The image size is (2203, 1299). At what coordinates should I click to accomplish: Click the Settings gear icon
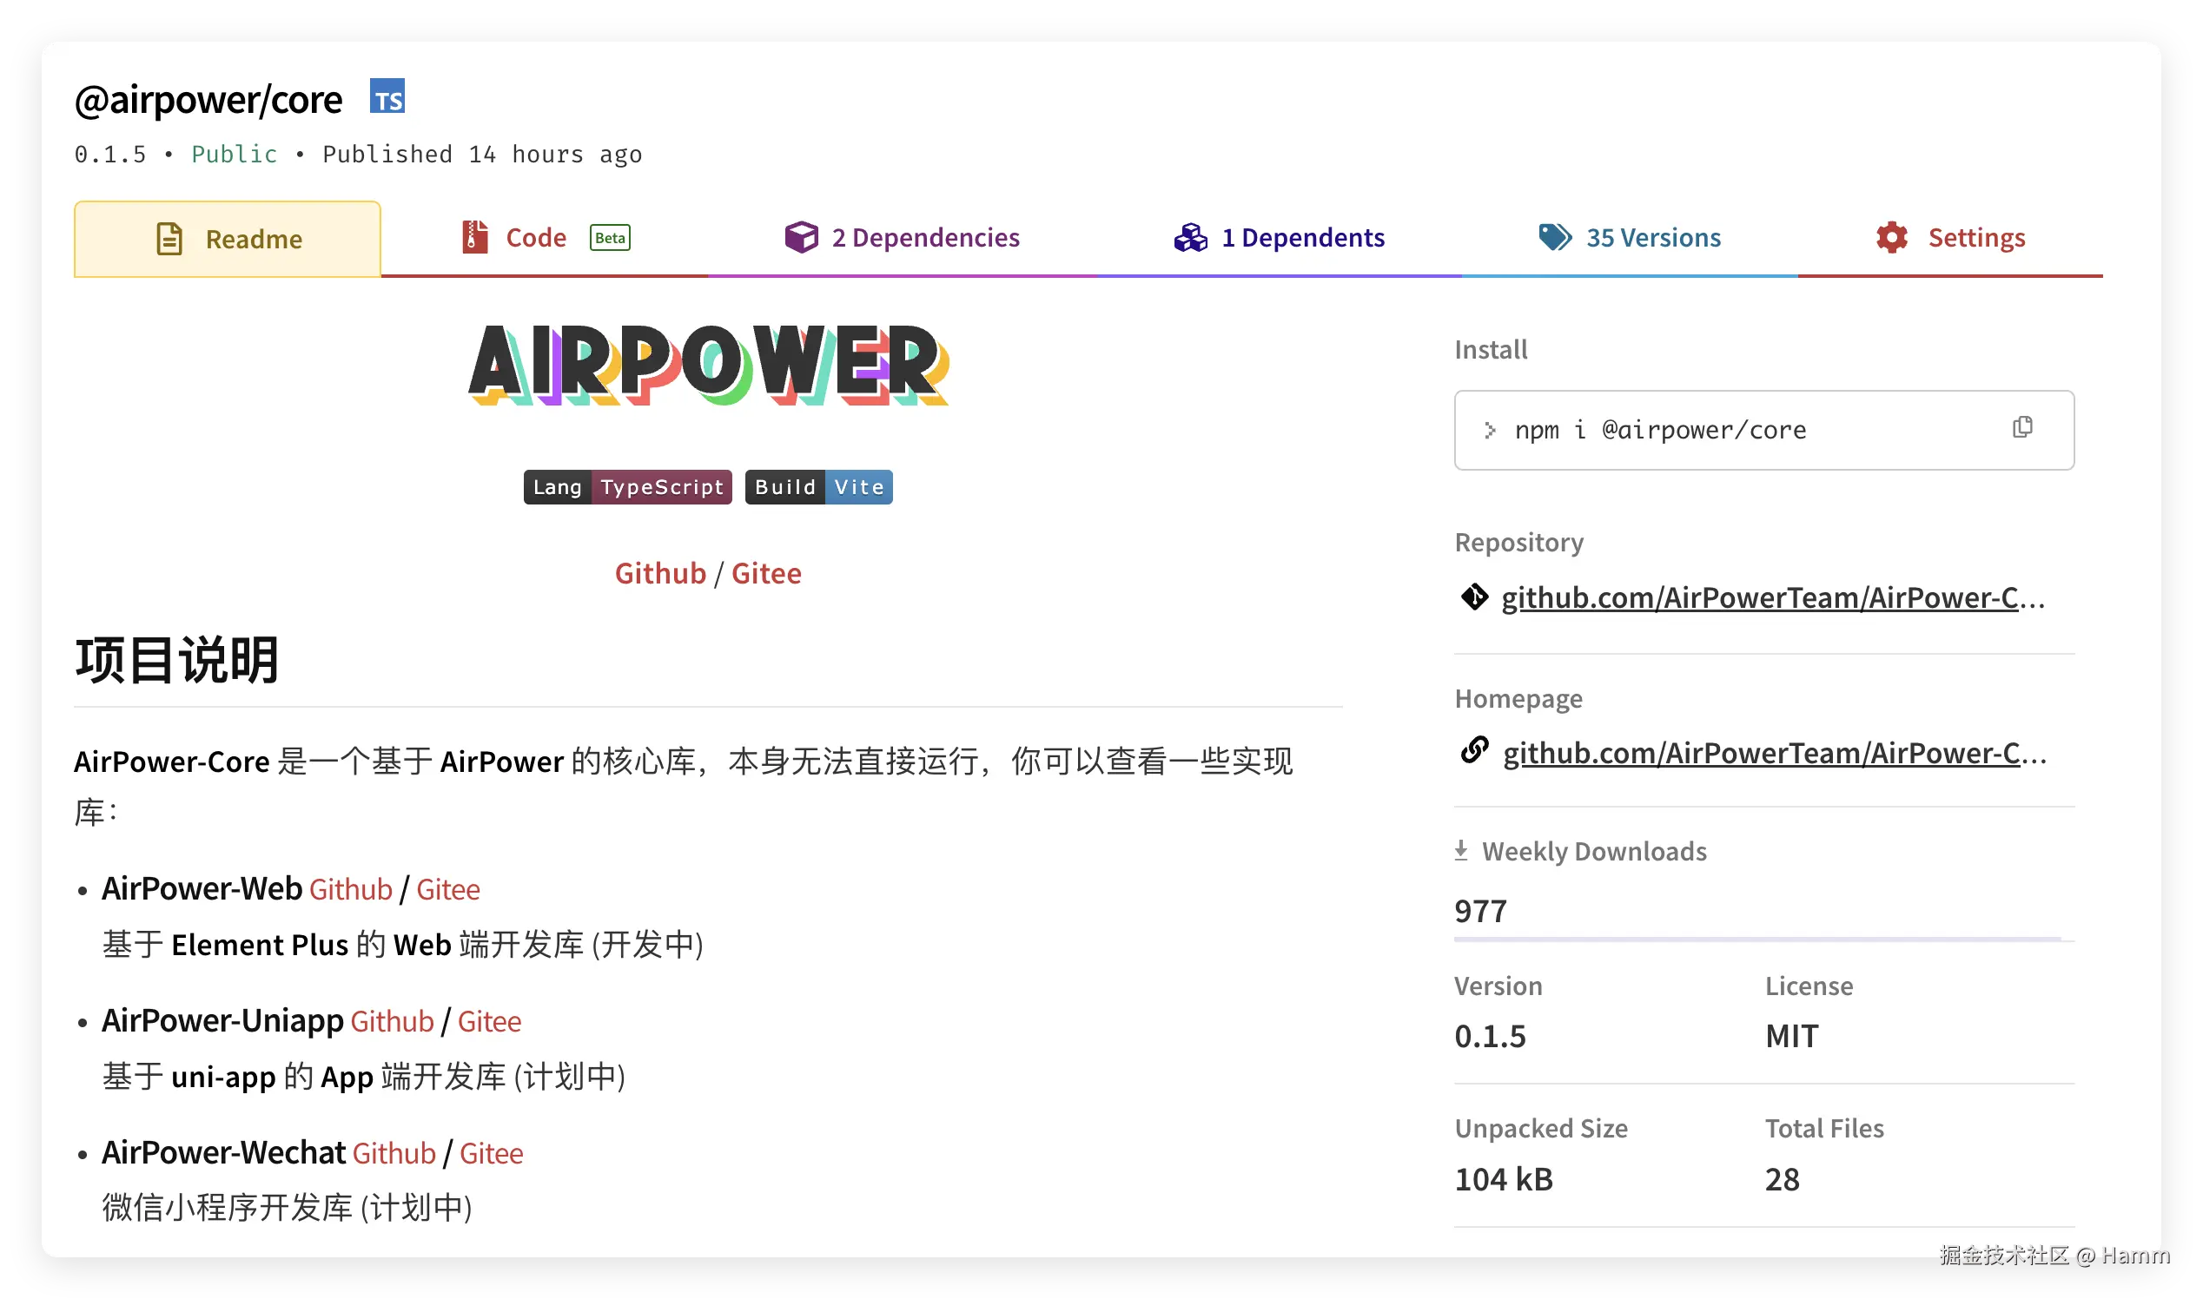click(x=1891, y=237)
